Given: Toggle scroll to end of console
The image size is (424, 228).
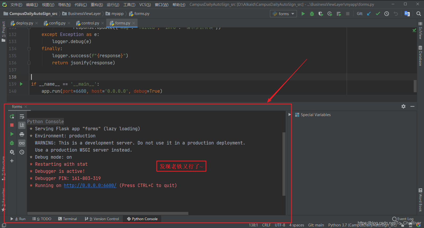Looking at the screenshot, I should point(22,125).
